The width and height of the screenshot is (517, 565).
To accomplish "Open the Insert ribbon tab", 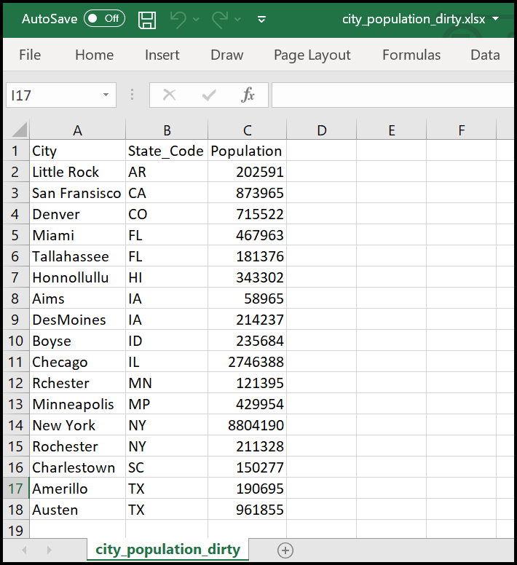I will click(162, 55).
